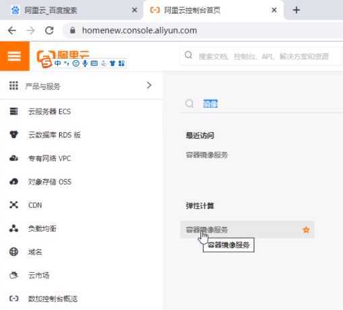The width and height of the screenshot is (343, 310).
Task: Click the product search magnifier icon
Action: pos(190,104)
